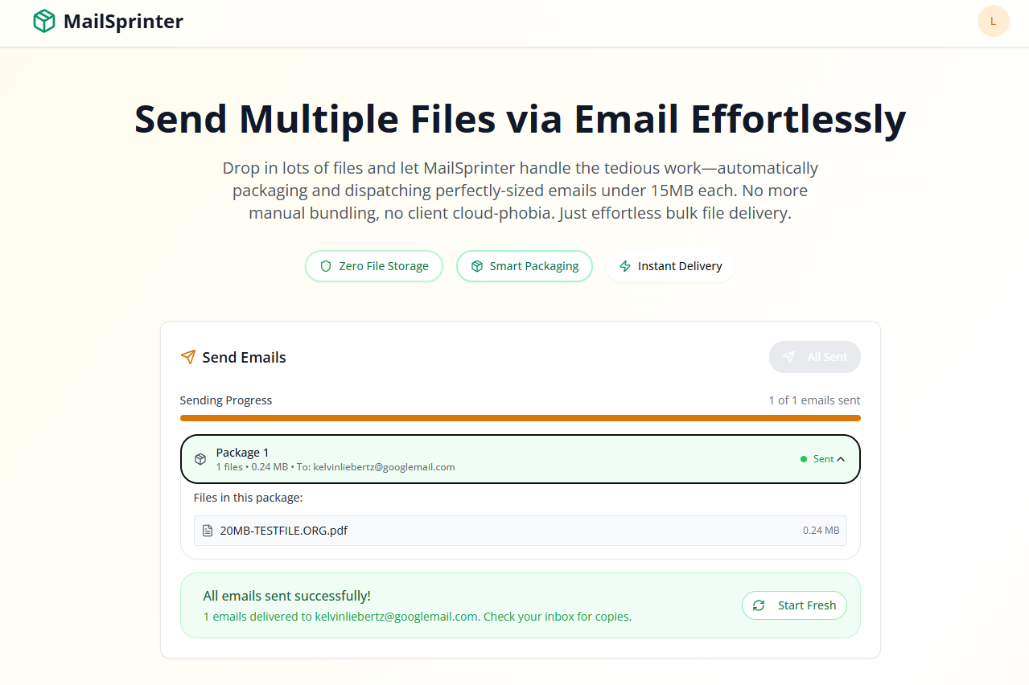1029x685 pixels.
Task: Click the MailSprinter box logo icon
Action: (x=43, y=21)
